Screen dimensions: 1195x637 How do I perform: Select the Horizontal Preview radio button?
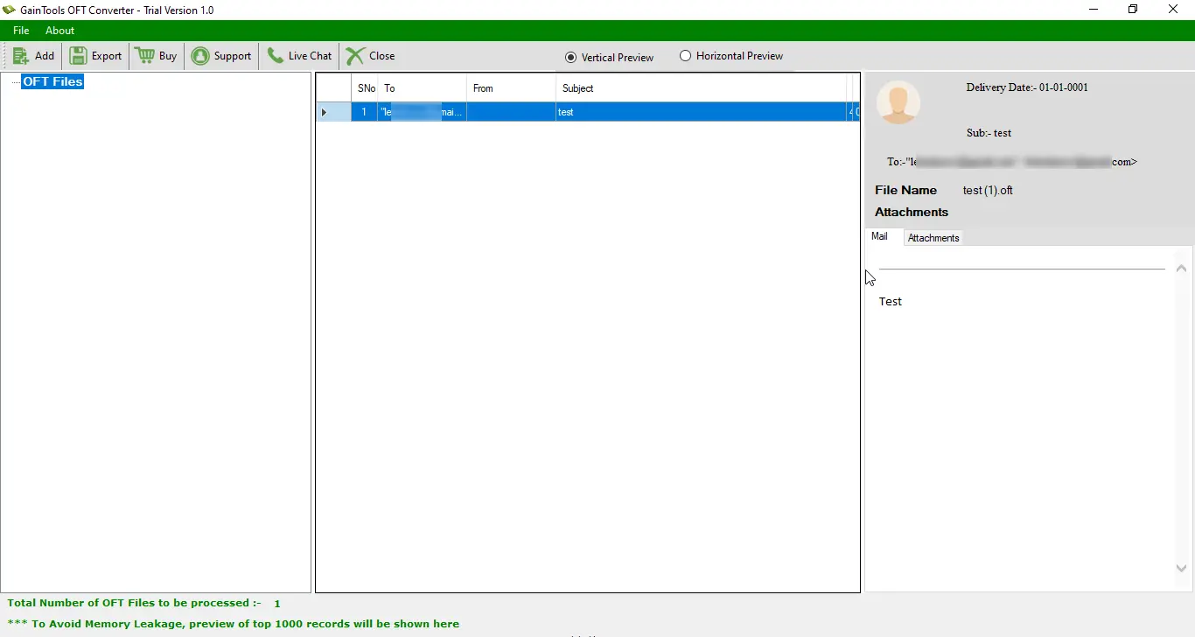coord(686,56)
